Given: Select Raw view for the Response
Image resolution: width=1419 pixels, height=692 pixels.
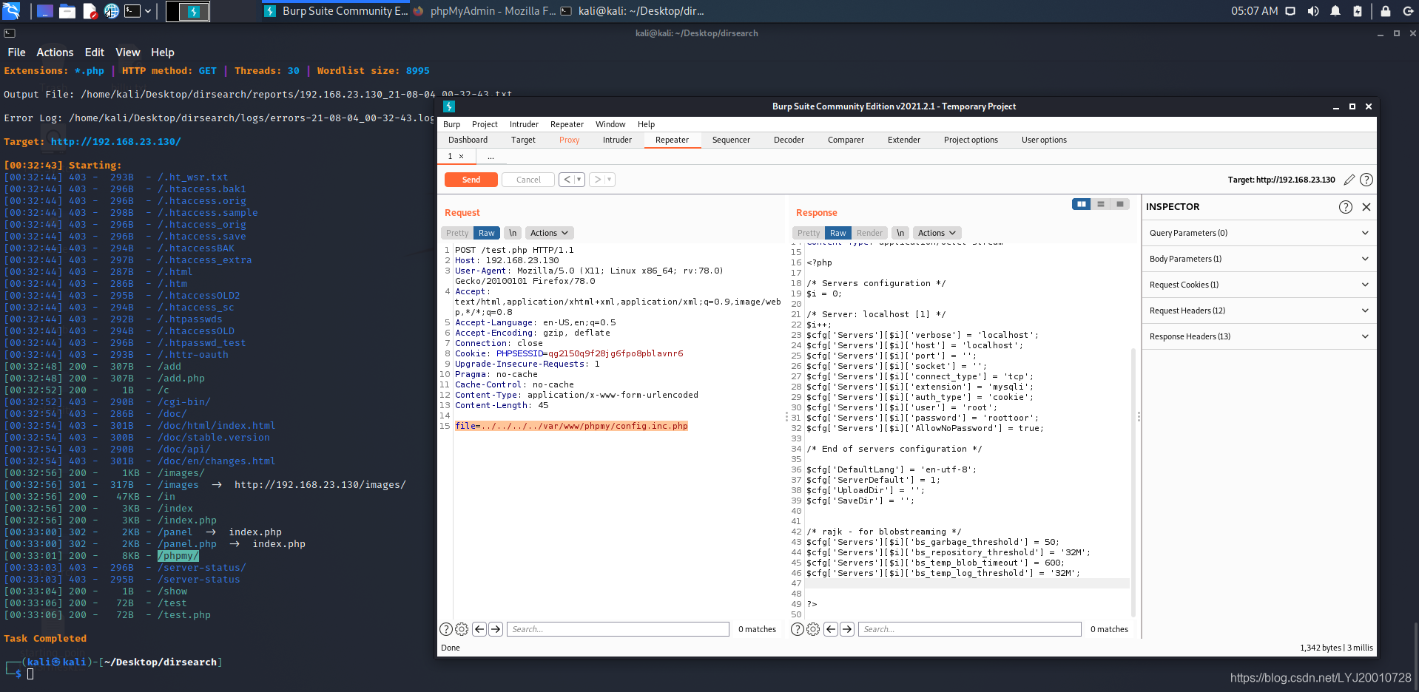Looking at the screenshot, I should coord(837,233).
